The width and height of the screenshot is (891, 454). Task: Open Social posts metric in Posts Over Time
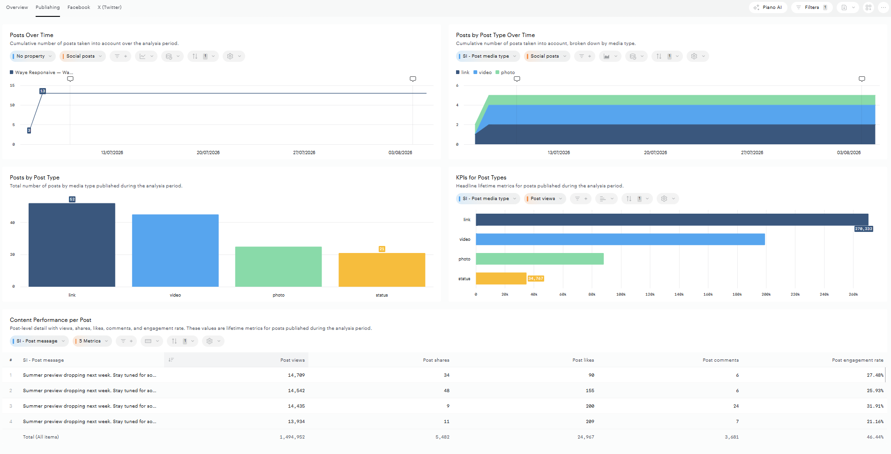pyautogui.click(x=82, y=56)
